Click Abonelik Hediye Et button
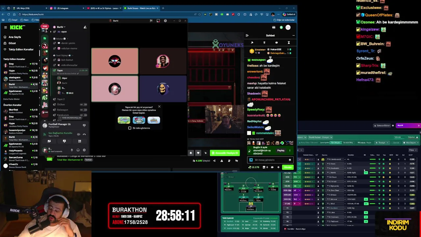Viewport: 421px width, 237px height. tap(225, 153)
